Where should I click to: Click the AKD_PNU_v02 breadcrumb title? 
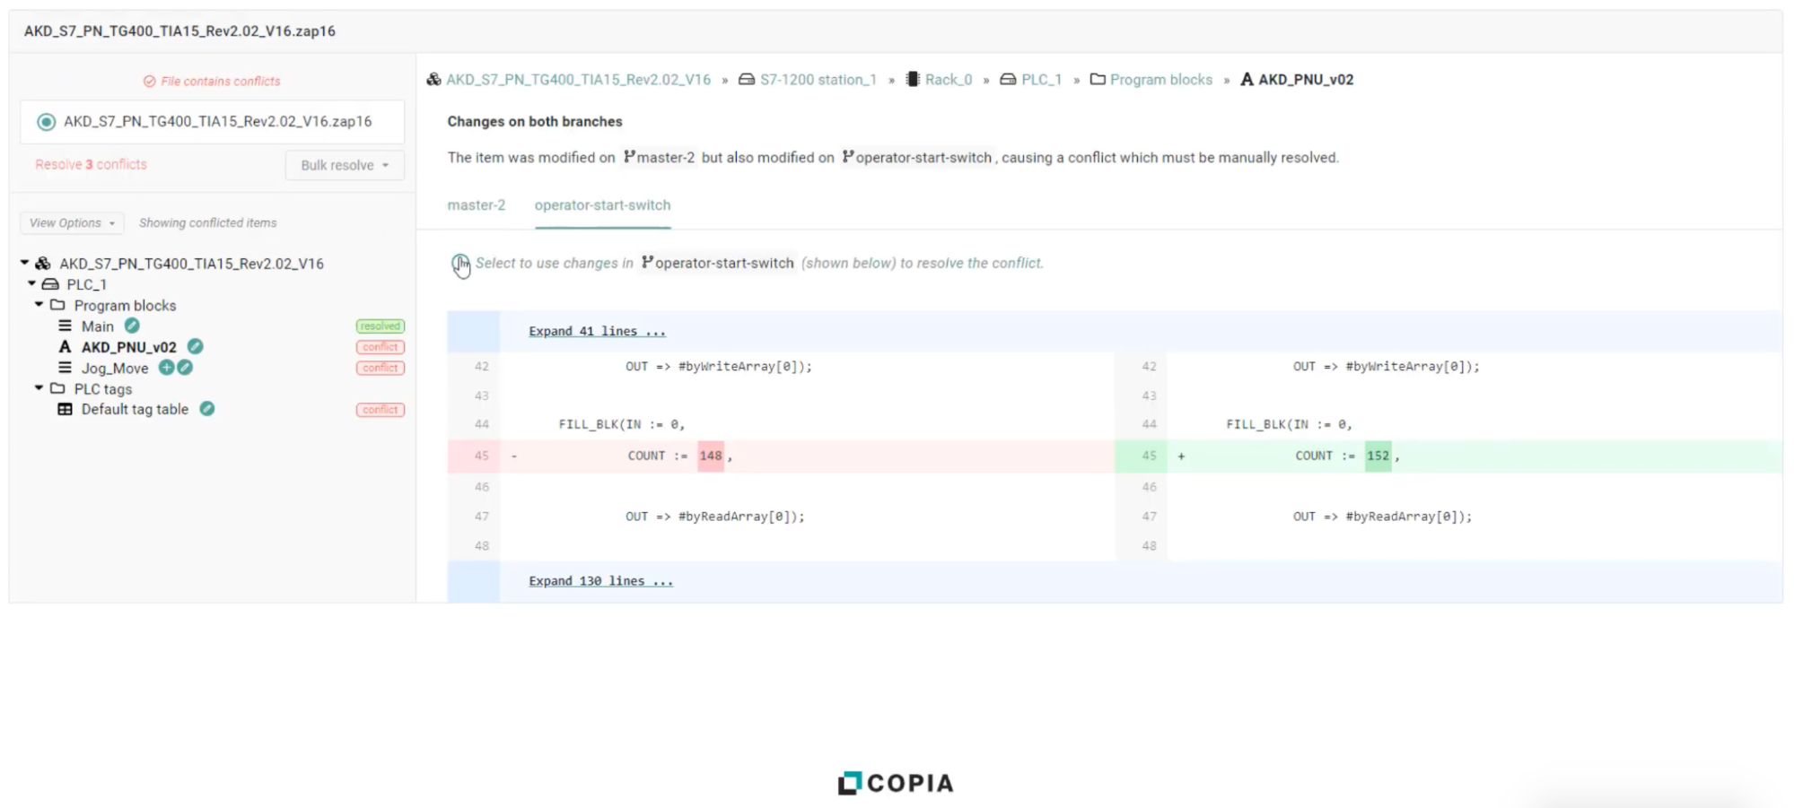tap(1306, 80)
